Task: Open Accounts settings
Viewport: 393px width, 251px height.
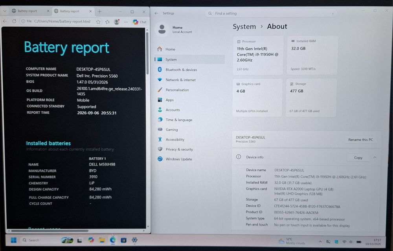Action: point(189,110)
